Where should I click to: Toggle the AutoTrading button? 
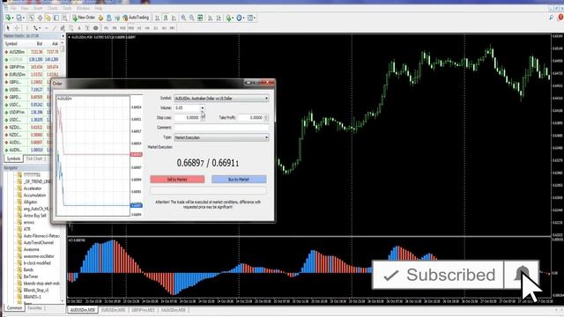tap(136, 18)
